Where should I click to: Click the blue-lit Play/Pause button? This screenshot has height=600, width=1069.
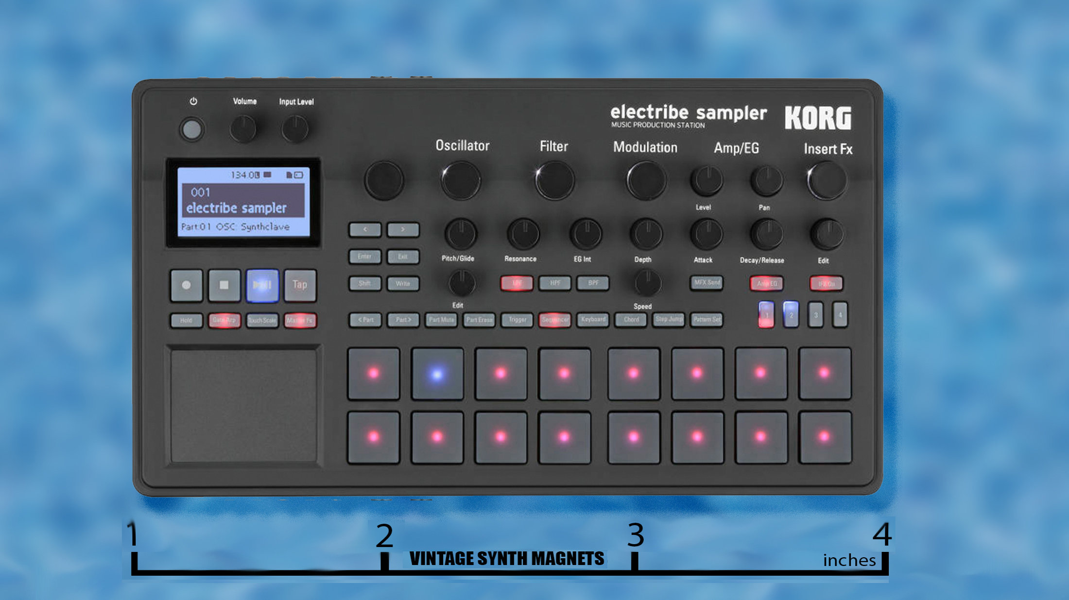coord(262,285)
